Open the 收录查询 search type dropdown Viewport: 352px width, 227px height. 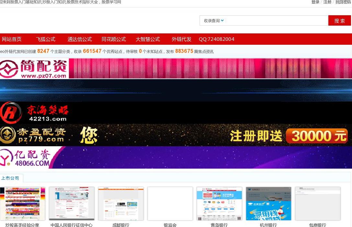(213, 21)
